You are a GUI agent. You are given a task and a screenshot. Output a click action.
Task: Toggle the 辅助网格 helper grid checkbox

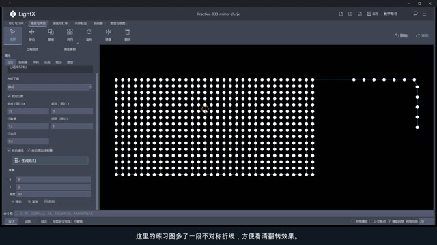389,221
